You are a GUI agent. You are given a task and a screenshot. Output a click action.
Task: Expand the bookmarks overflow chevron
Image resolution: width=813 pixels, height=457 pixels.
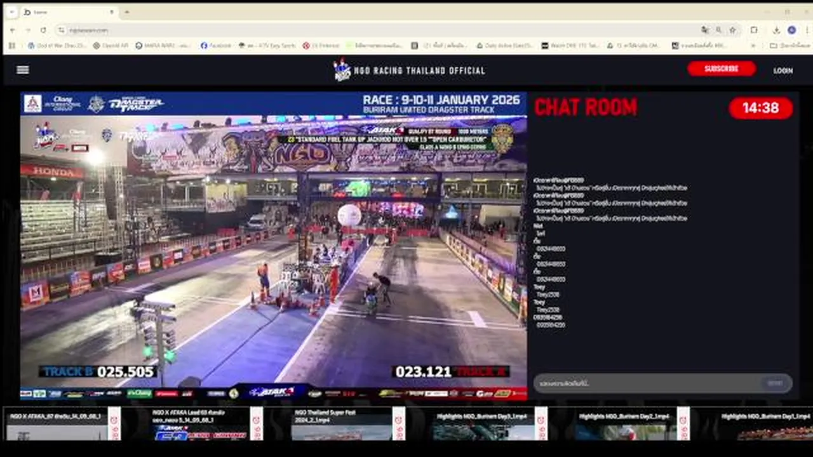pyautogui.click(x=753, y=46)
